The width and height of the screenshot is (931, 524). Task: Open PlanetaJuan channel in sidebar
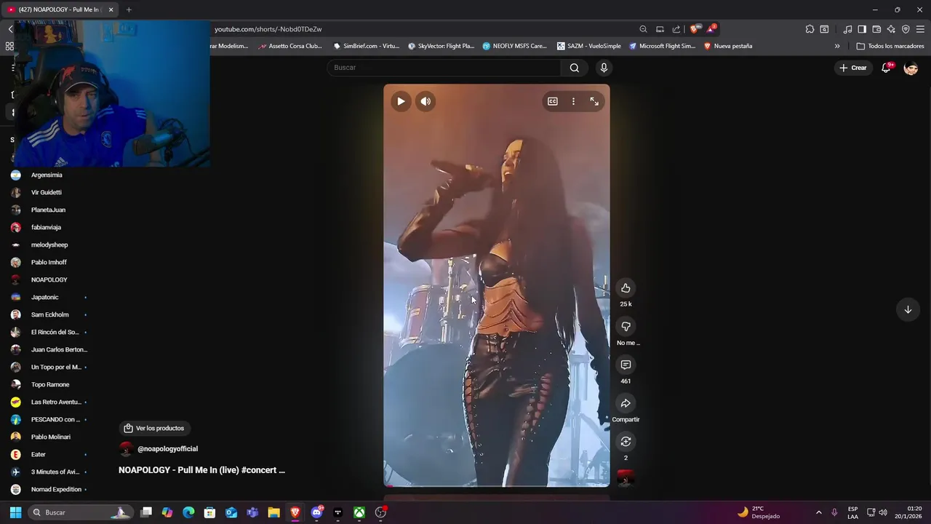[x=47, y=210]
